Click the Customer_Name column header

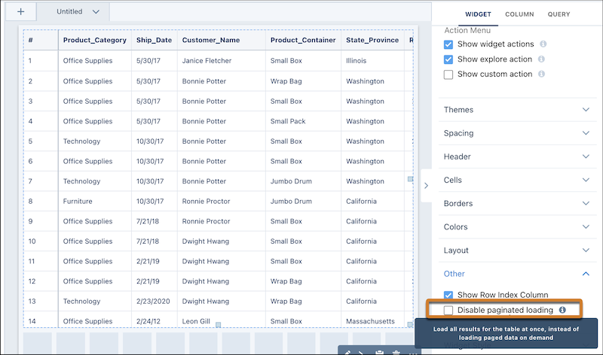click(209, 41)
